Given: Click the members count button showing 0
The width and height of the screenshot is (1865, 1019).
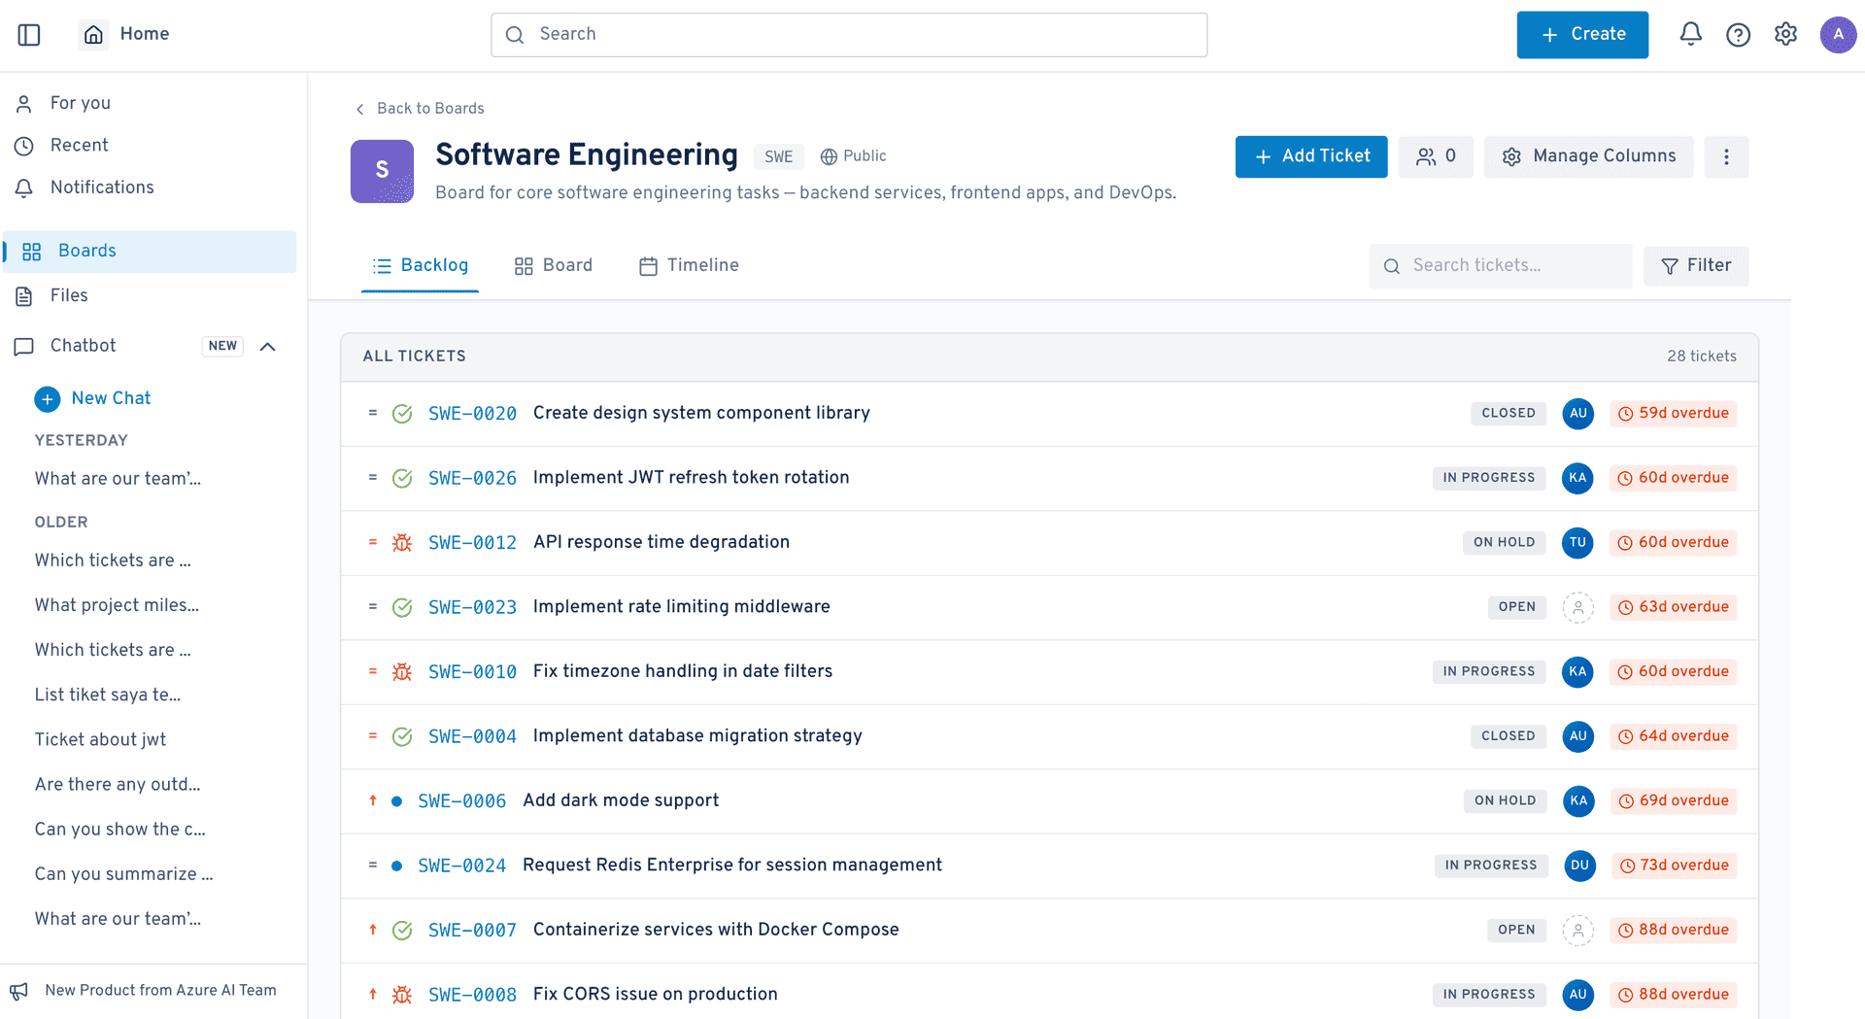Looking at the screenshot, I should [x=1436, y=156].
